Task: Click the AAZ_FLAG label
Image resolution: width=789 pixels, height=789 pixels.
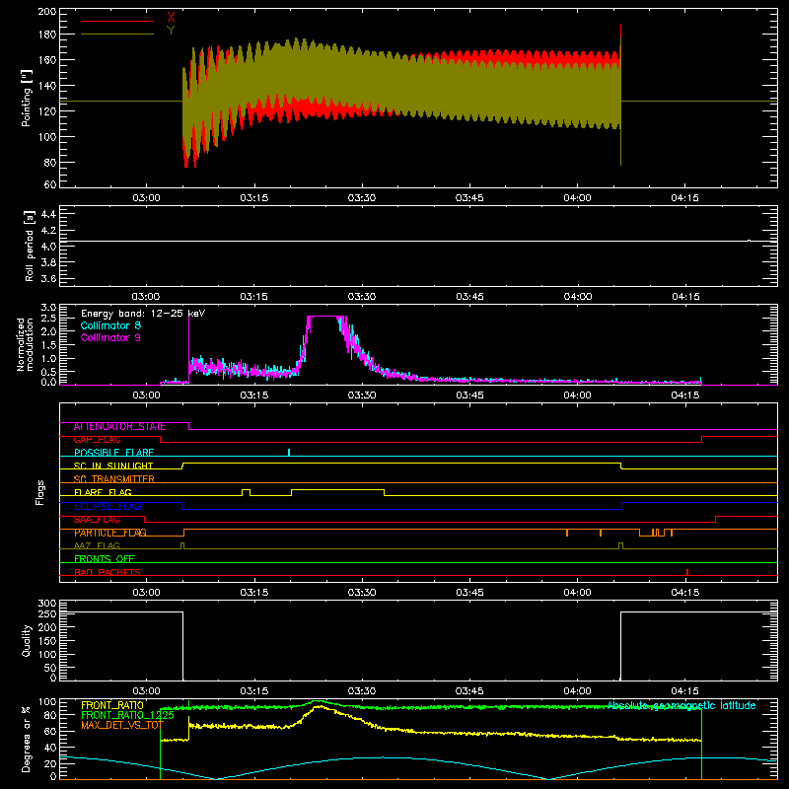Action: [x=97, y=546]
